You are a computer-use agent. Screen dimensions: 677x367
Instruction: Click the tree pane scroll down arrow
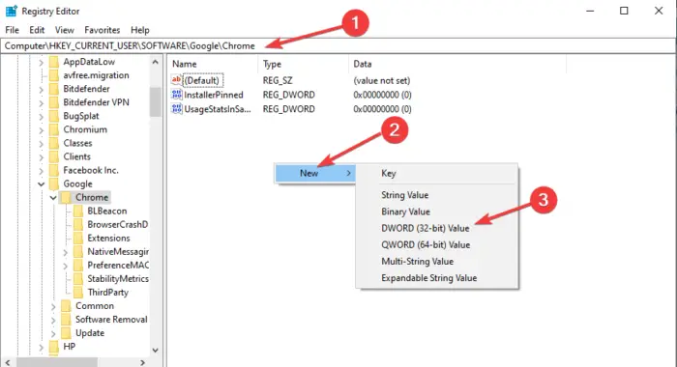(156, 351)
